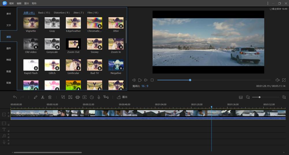
Task: Zoom in the timeline with plus magnifier
Action: [x=284, y=97]
